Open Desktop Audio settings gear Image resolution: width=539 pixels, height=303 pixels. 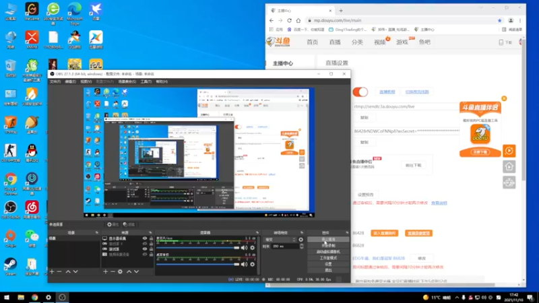click(252, 264)
